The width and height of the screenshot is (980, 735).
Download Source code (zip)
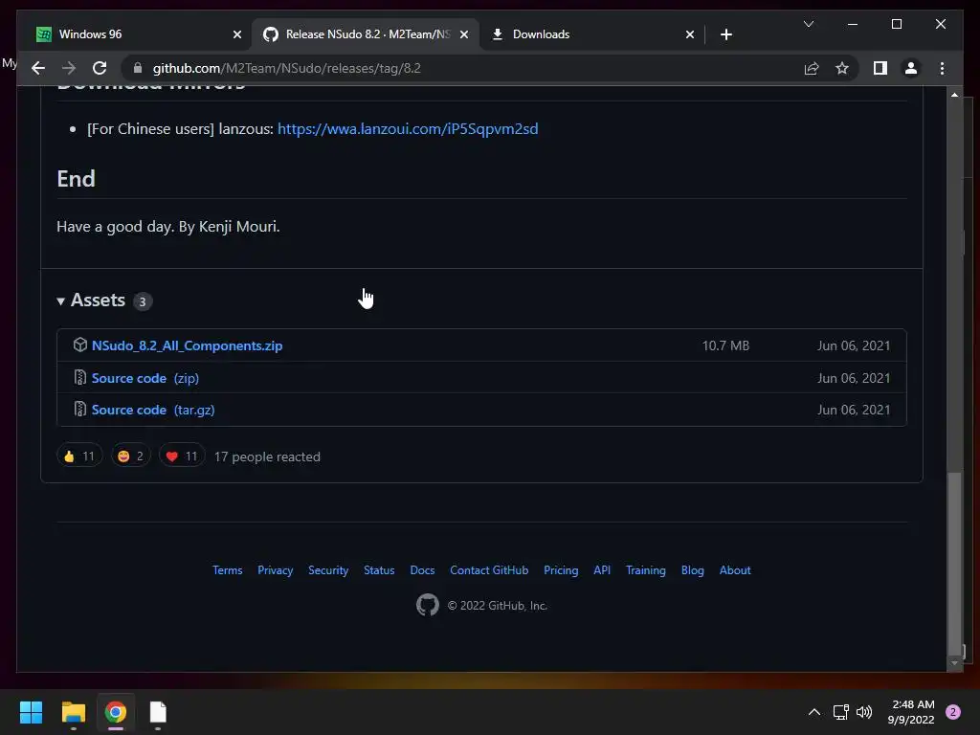(145, 378)
